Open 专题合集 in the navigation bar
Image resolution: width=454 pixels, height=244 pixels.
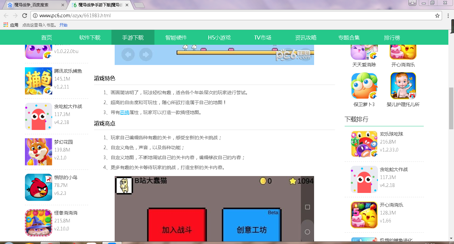(x=349, y=37)
